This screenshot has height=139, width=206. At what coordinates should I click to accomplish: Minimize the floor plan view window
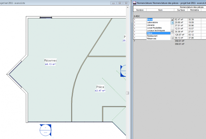[113, 3]
